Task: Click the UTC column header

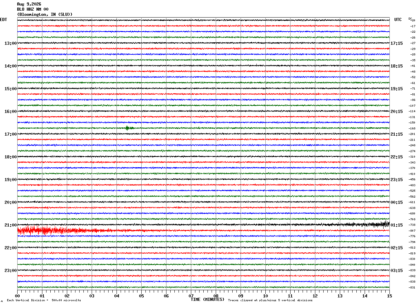Action: pos(398,20)
